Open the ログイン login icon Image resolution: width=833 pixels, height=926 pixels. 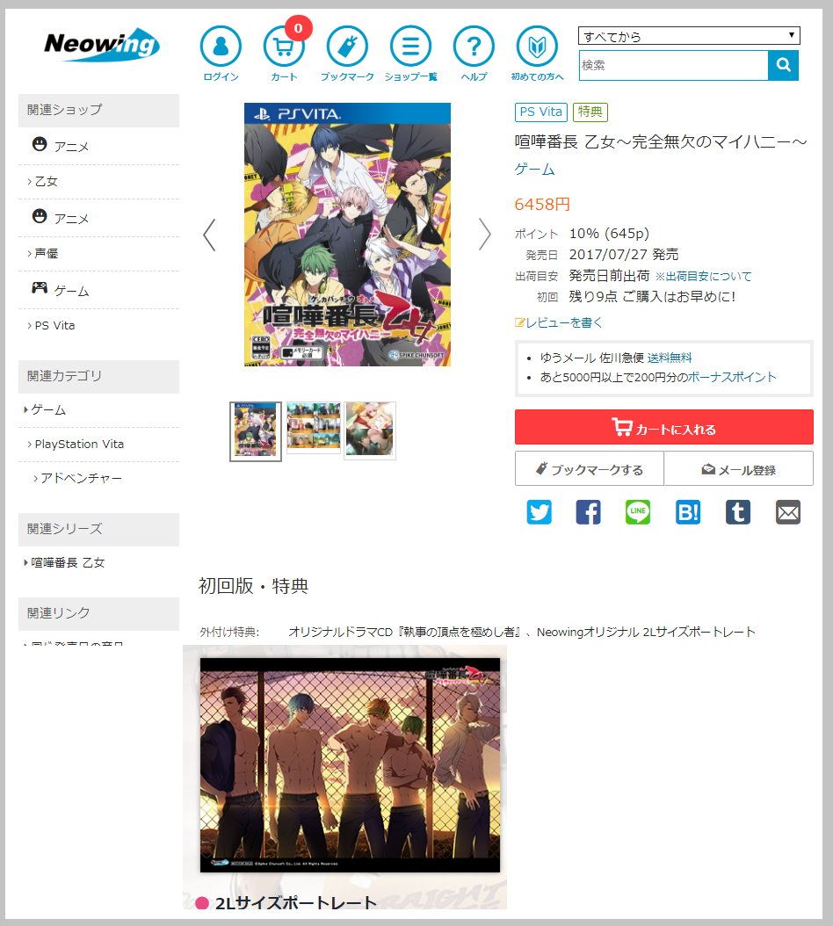point(221,54)
